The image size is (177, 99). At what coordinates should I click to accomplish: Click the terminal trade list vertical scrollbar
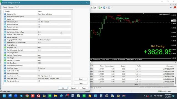click(175, 80)
